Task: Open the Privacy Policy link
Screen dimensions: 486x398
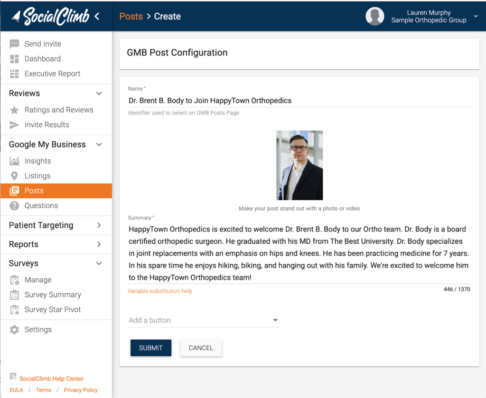Action: [81, 390]
